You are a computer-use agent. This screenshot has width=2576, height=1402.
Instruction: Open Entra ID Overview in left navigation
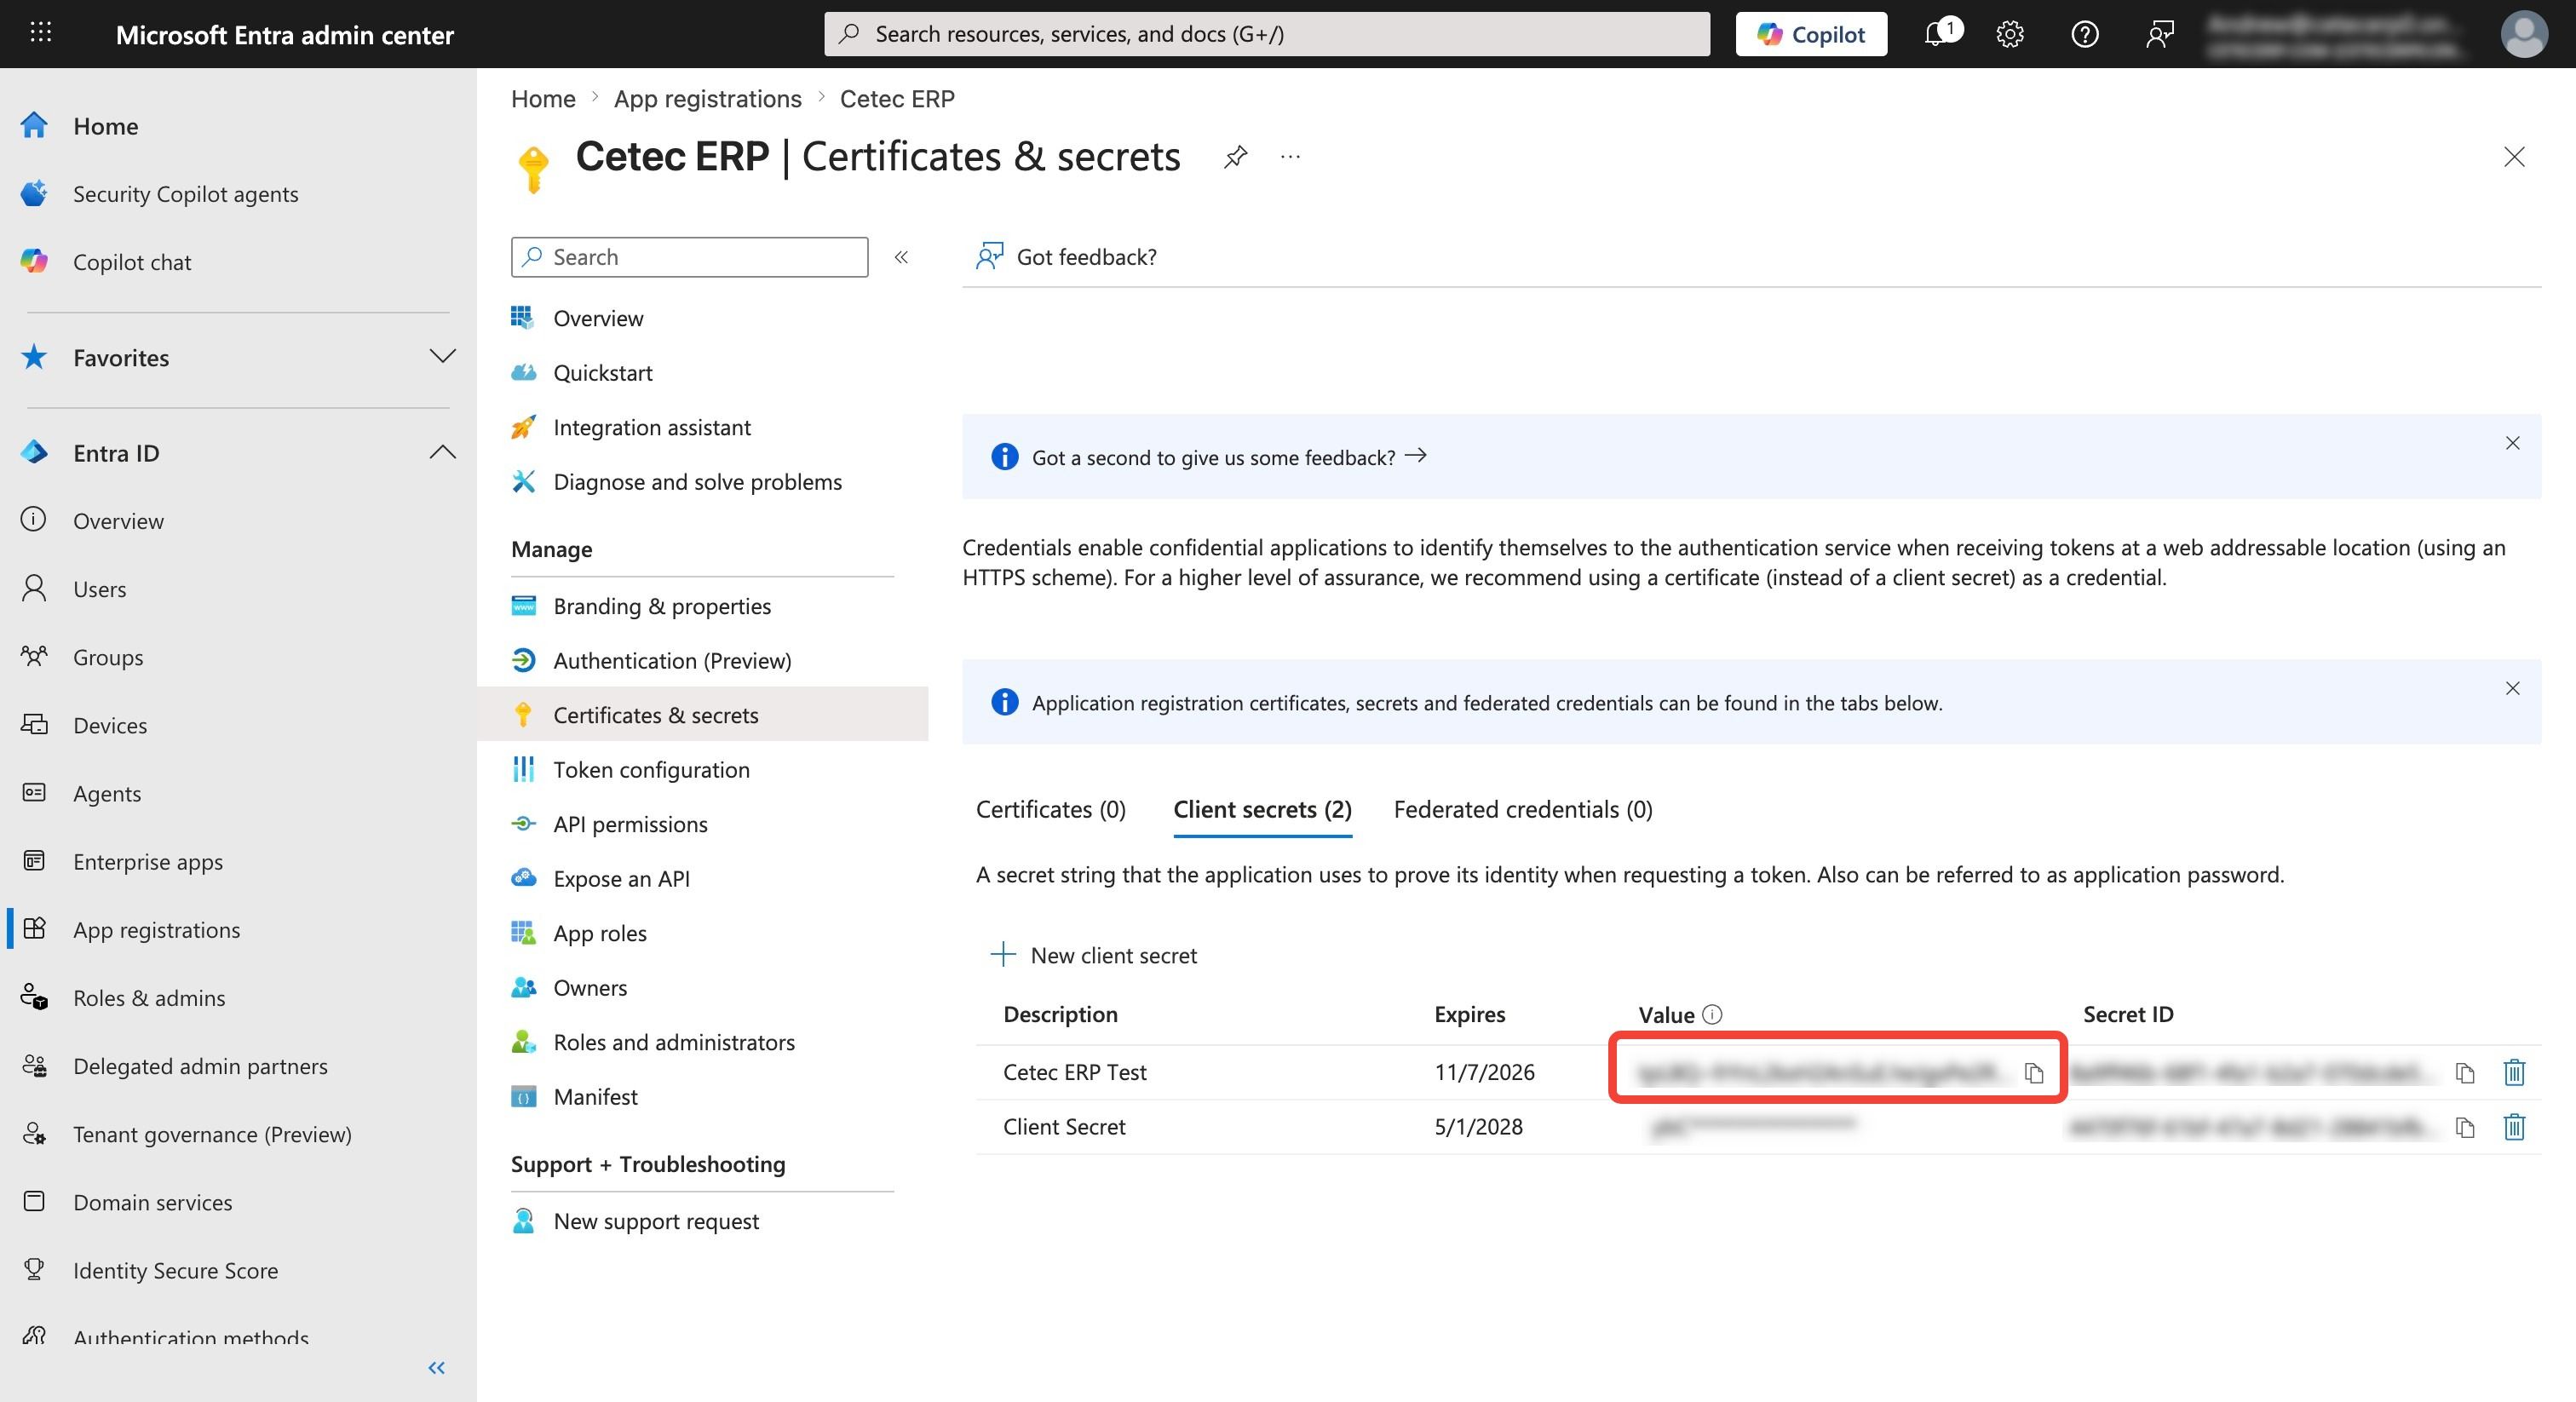click(118, 521)
